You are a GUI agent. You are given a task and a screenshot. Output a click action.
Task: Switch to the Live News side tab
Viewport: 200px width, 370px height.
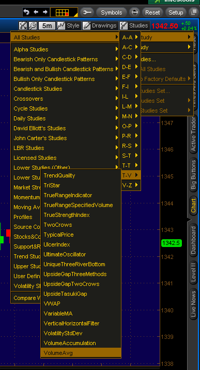(193, 304)
